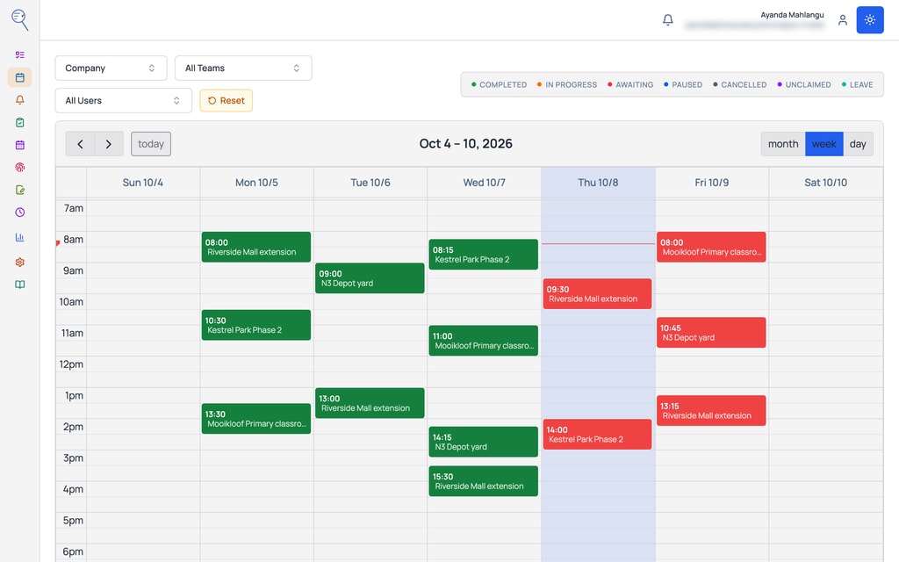Click the Thu 10/8 column header

coord(598,183)
